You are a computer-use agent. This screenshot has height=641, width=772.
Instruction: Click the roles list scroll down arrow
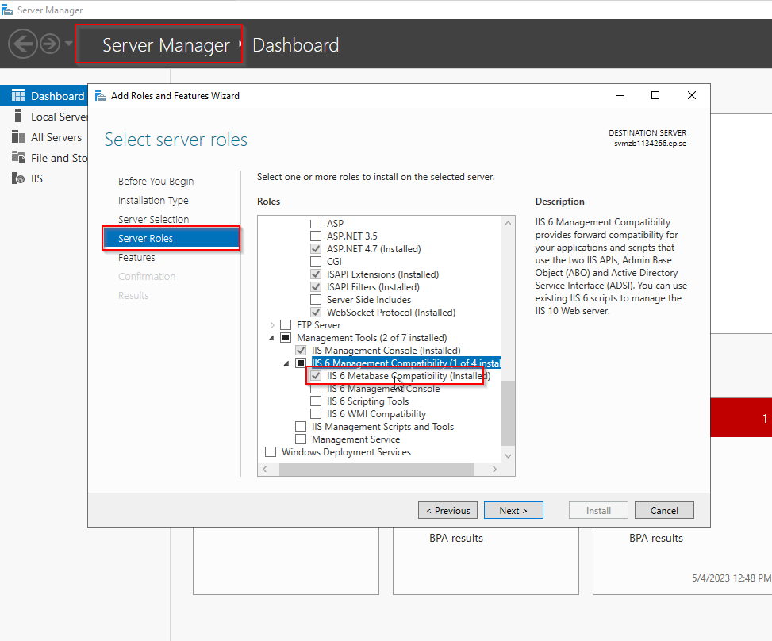(508, 456)
